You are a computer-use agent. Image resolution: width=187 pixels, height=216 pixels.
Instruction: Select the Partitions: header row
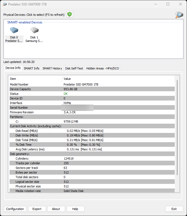click(92, 117)
